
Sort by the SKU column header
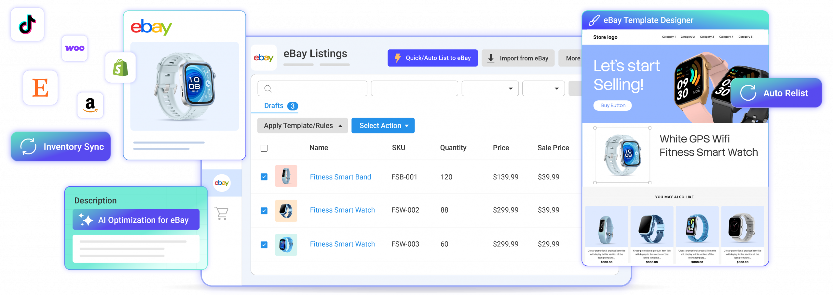(x=398, y=148)
